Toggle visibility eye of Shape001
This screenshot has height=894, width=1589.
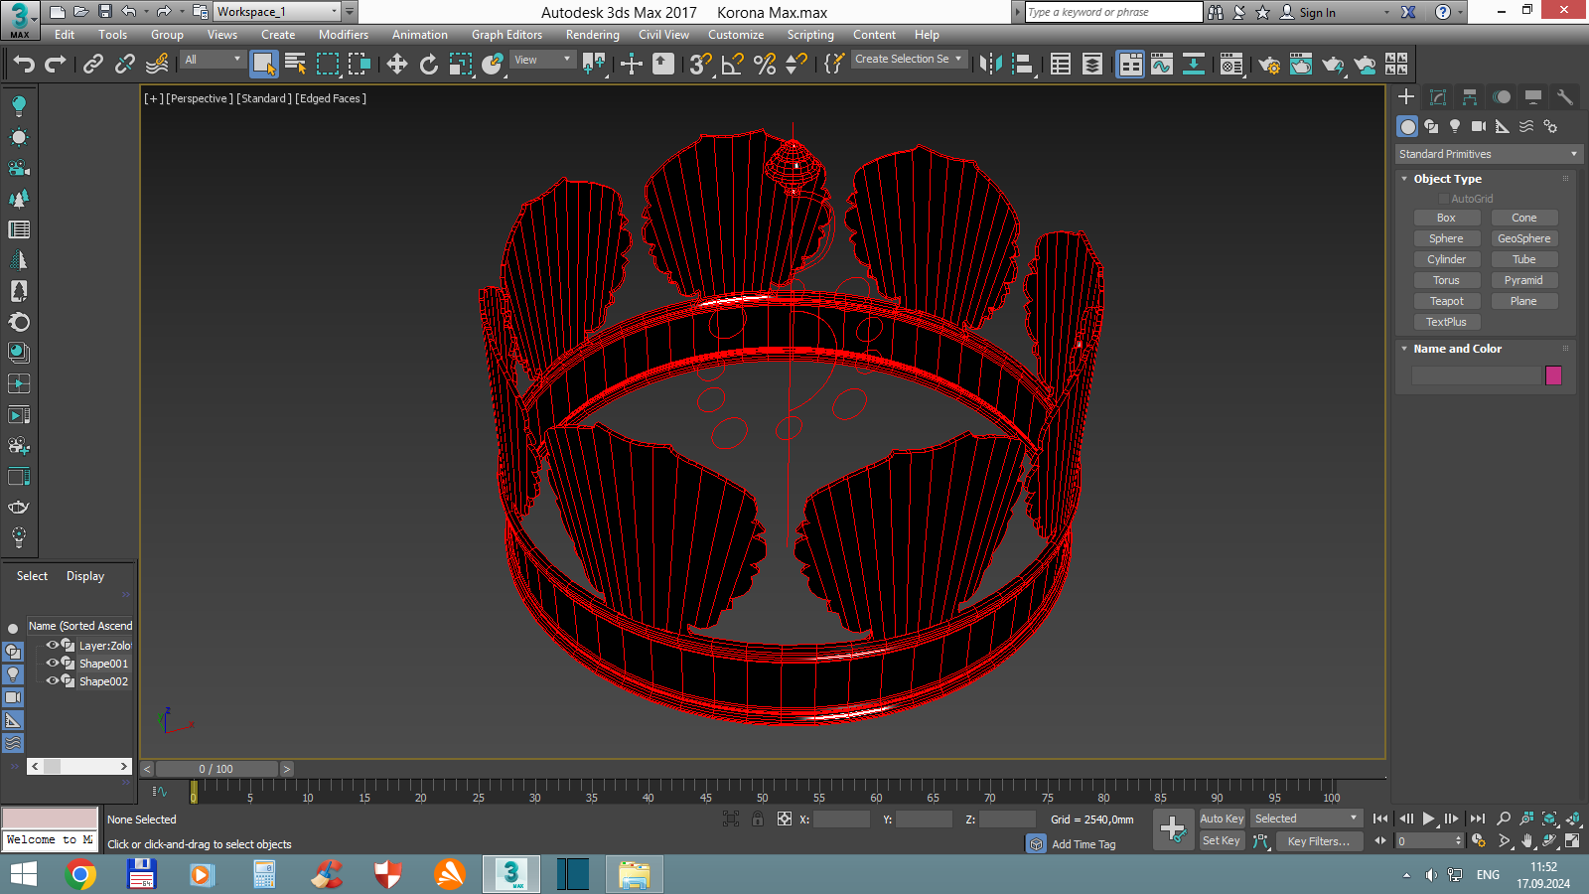(x=53, y=663)
